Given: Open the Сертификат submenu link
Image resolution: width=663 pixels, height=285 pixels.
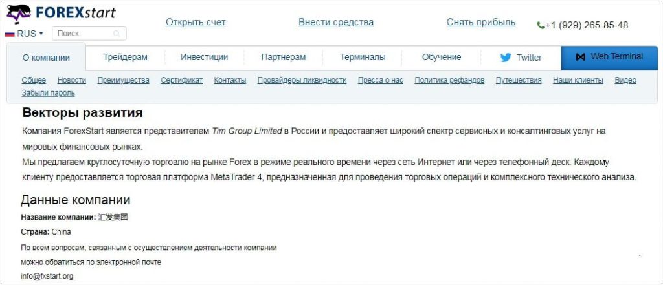Looking at the screenshot, I should (x=181, y=80).
